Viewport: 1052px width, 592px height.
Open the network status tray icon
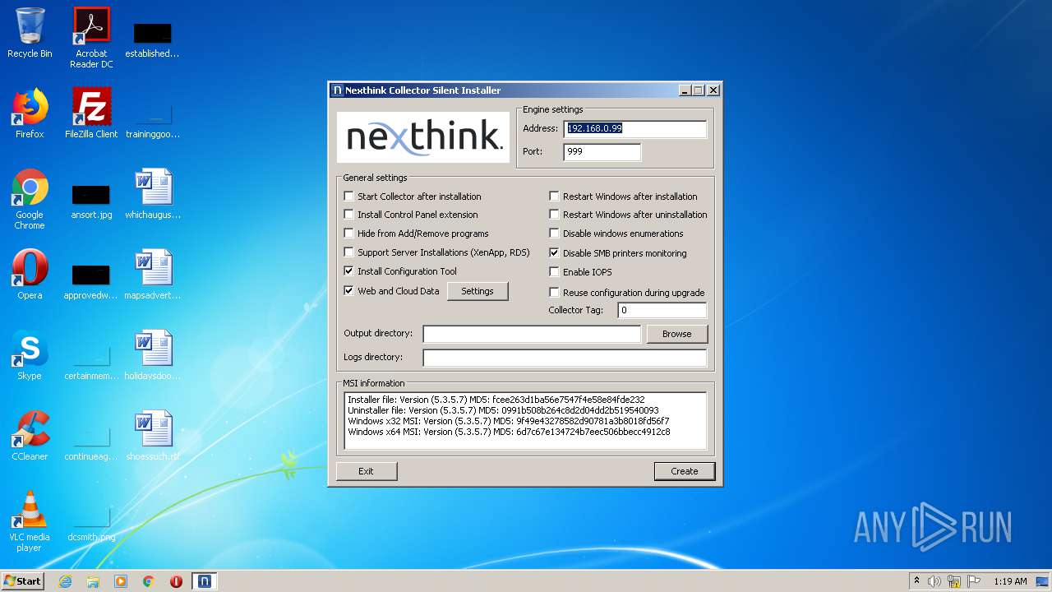coord(954,581)
